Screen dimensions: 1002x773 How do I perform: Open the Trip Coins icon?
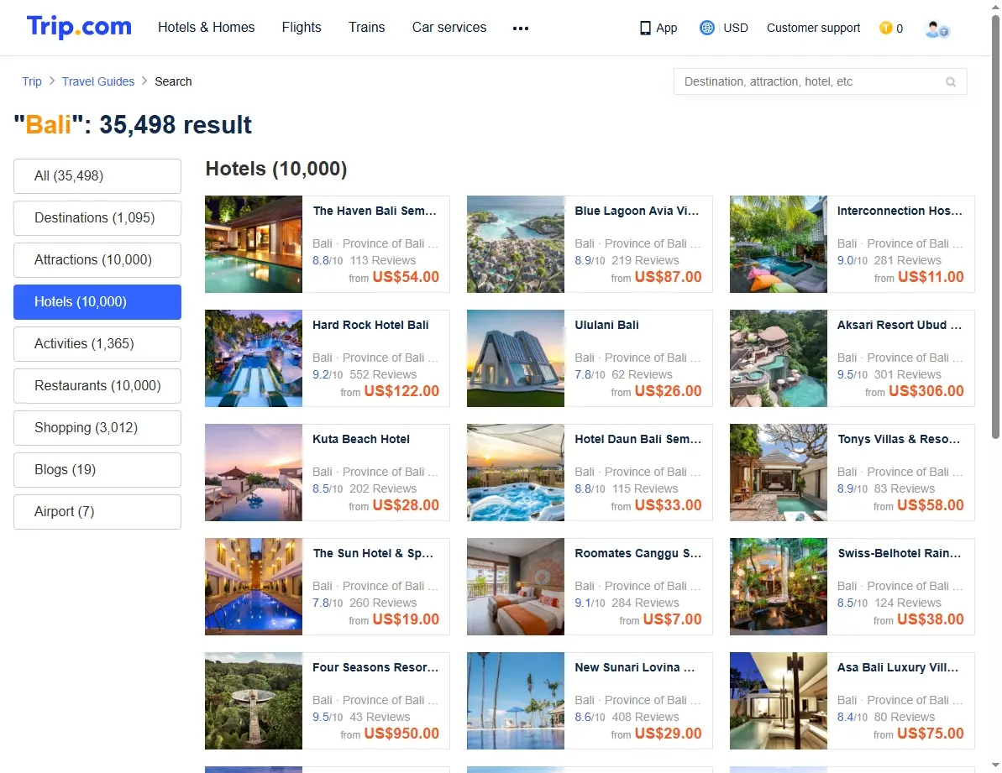click(886, 28)
